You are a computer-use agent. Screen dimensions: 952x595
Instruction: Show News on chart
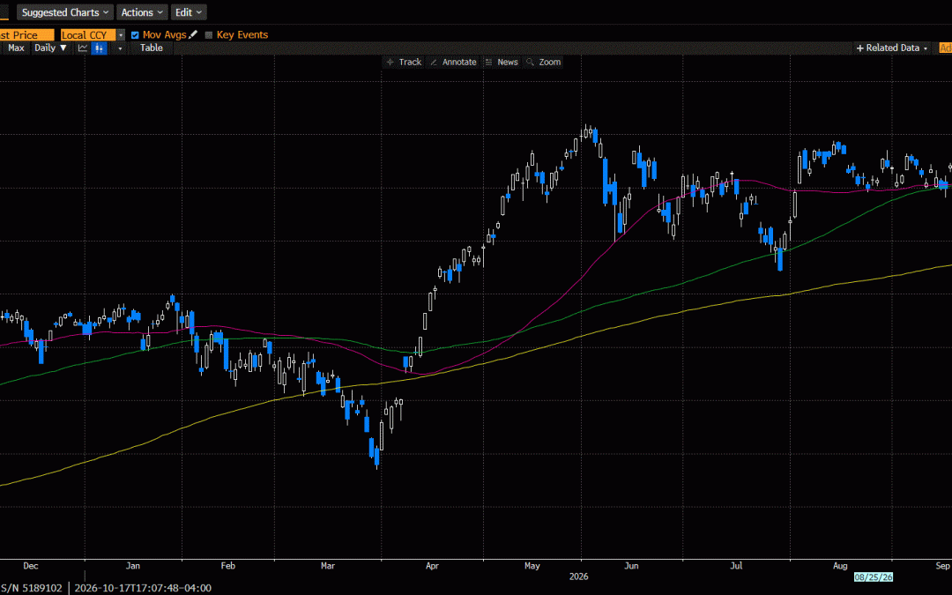click(x=502, y=62)
